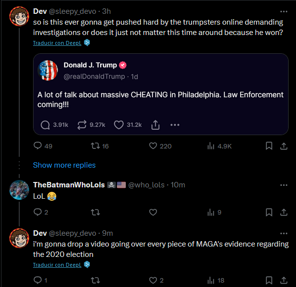Like Dev's top post with 220 likes
The width and height of the screenshot is (296, 287).
tap(153, 146)
